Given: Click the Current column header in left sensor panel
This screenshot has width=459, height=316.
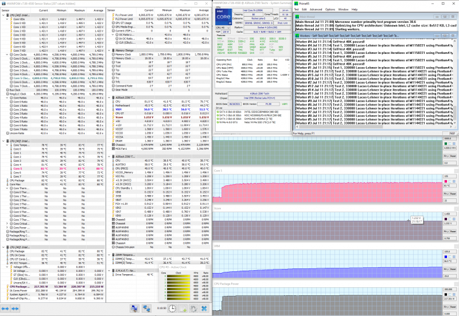Looking at the screenshot, I should click(44, 10).
